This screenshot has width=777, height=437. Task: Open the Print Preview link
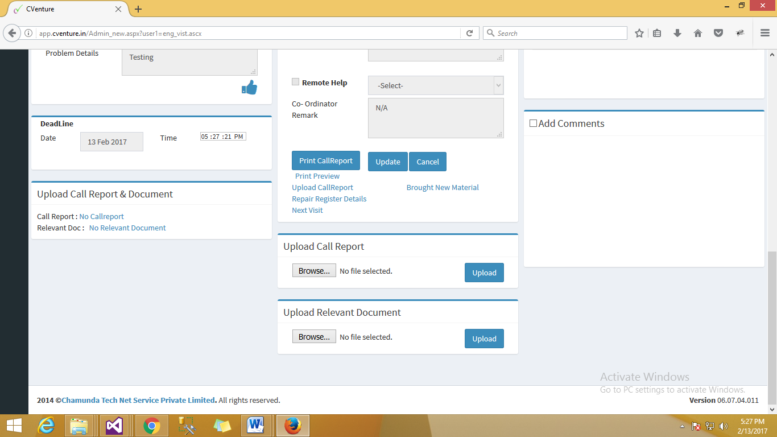pos(317,176)
